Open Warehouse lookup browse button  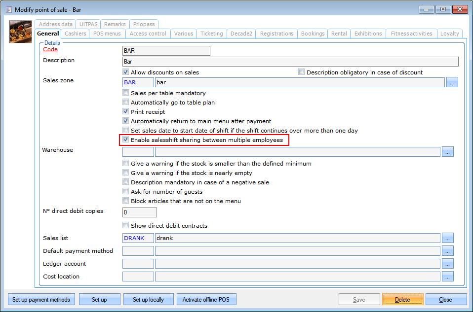pos(447,152)
